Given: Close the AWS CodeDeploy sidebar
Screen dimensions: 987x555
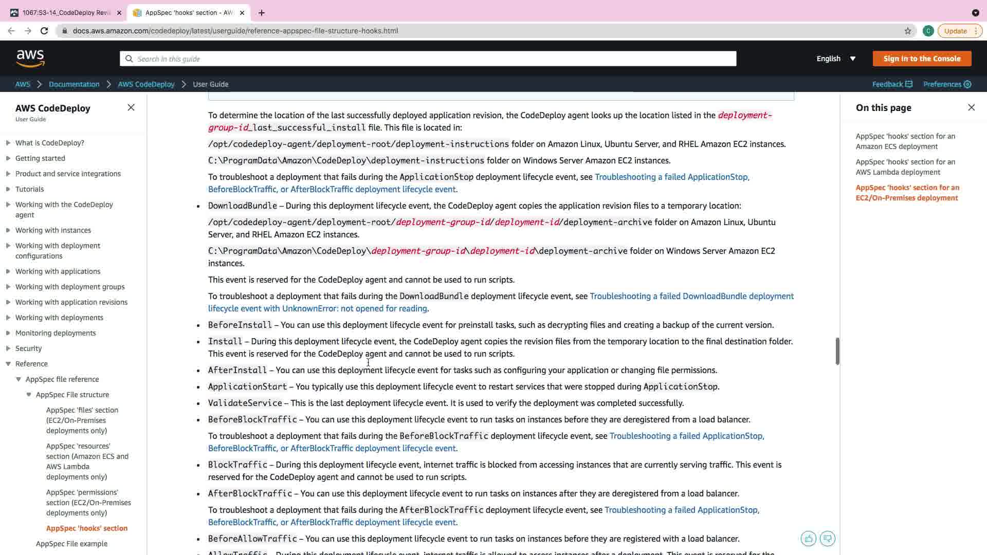Looking at the screenshot, I should 131,107.
